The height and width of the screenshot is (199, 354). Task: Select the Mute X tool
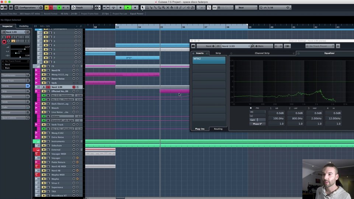(x=168, y=7)
